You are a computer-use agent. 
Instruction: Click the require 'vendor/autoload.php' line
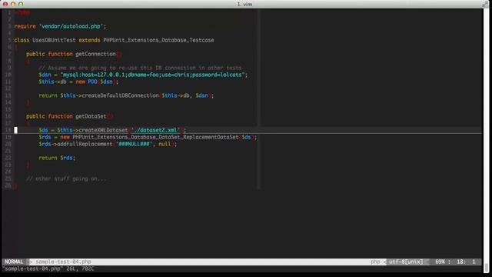click(60, 26)
